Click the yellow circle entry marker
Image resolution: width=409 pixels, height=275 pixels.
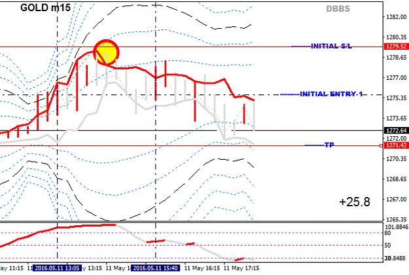(106, 52)
